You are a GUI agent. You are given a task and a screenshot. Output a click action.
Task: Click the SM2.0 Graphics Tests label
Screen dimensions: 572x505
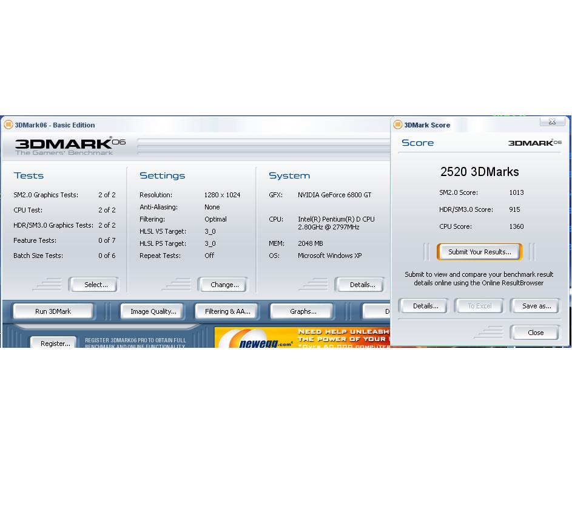click(46, 195)
